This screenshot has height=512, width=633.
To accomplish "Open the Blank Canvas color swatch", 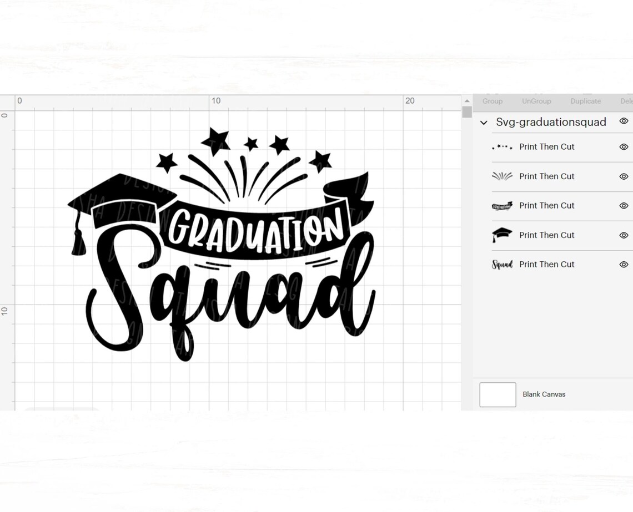I will (497, 394).
